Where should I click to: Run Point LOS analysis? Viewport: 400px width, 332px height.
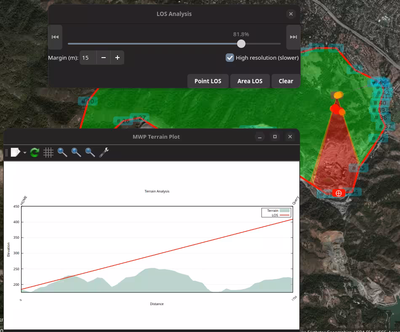(x=208, y=81)
